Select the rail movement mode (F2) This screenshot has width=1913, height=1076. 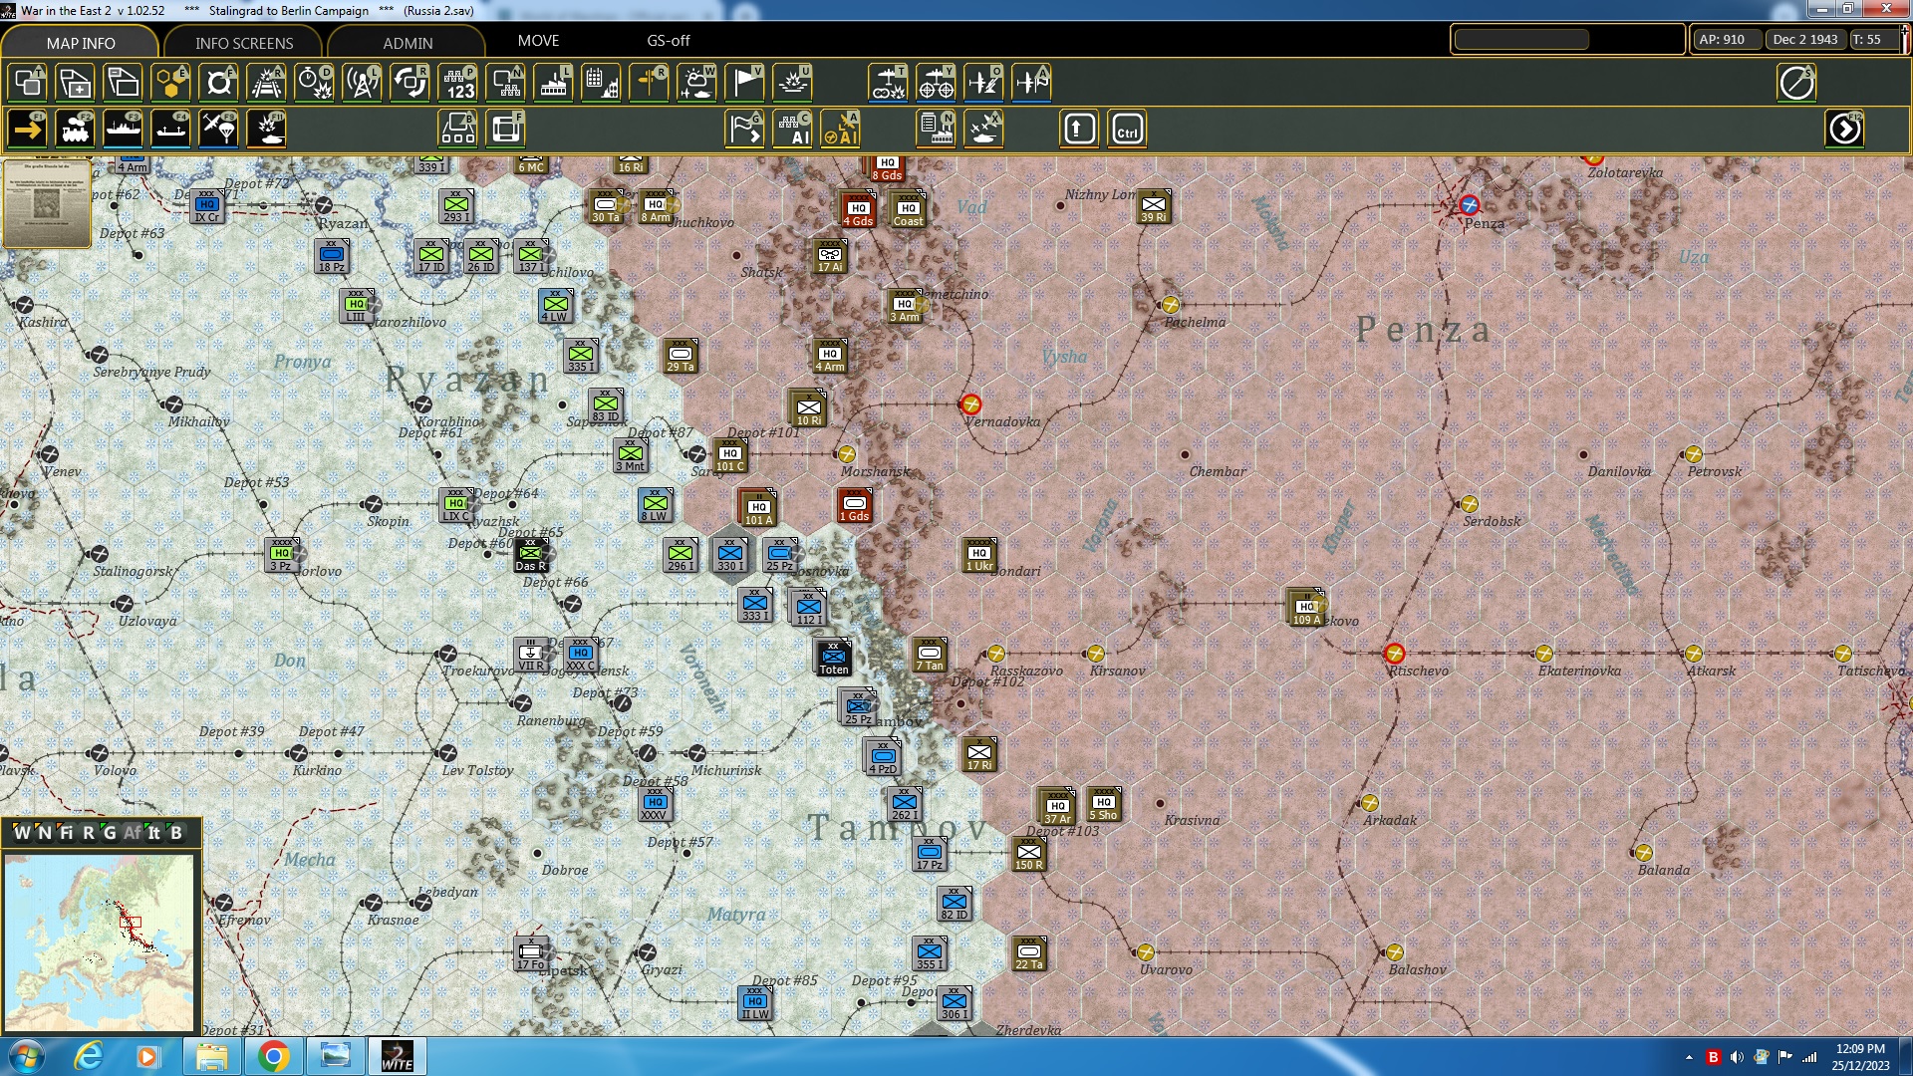[75, 129]
